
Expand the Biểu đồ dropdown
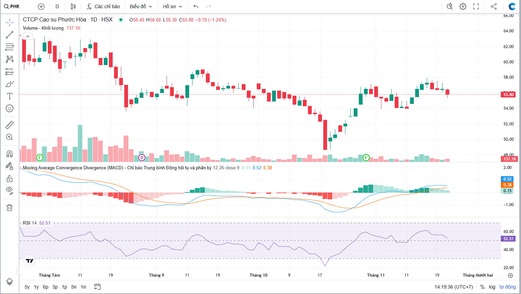(141, 6)
